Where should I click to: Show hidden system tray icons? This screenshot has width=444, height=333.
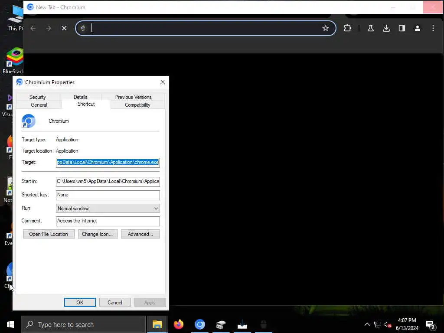coord(367,324)
